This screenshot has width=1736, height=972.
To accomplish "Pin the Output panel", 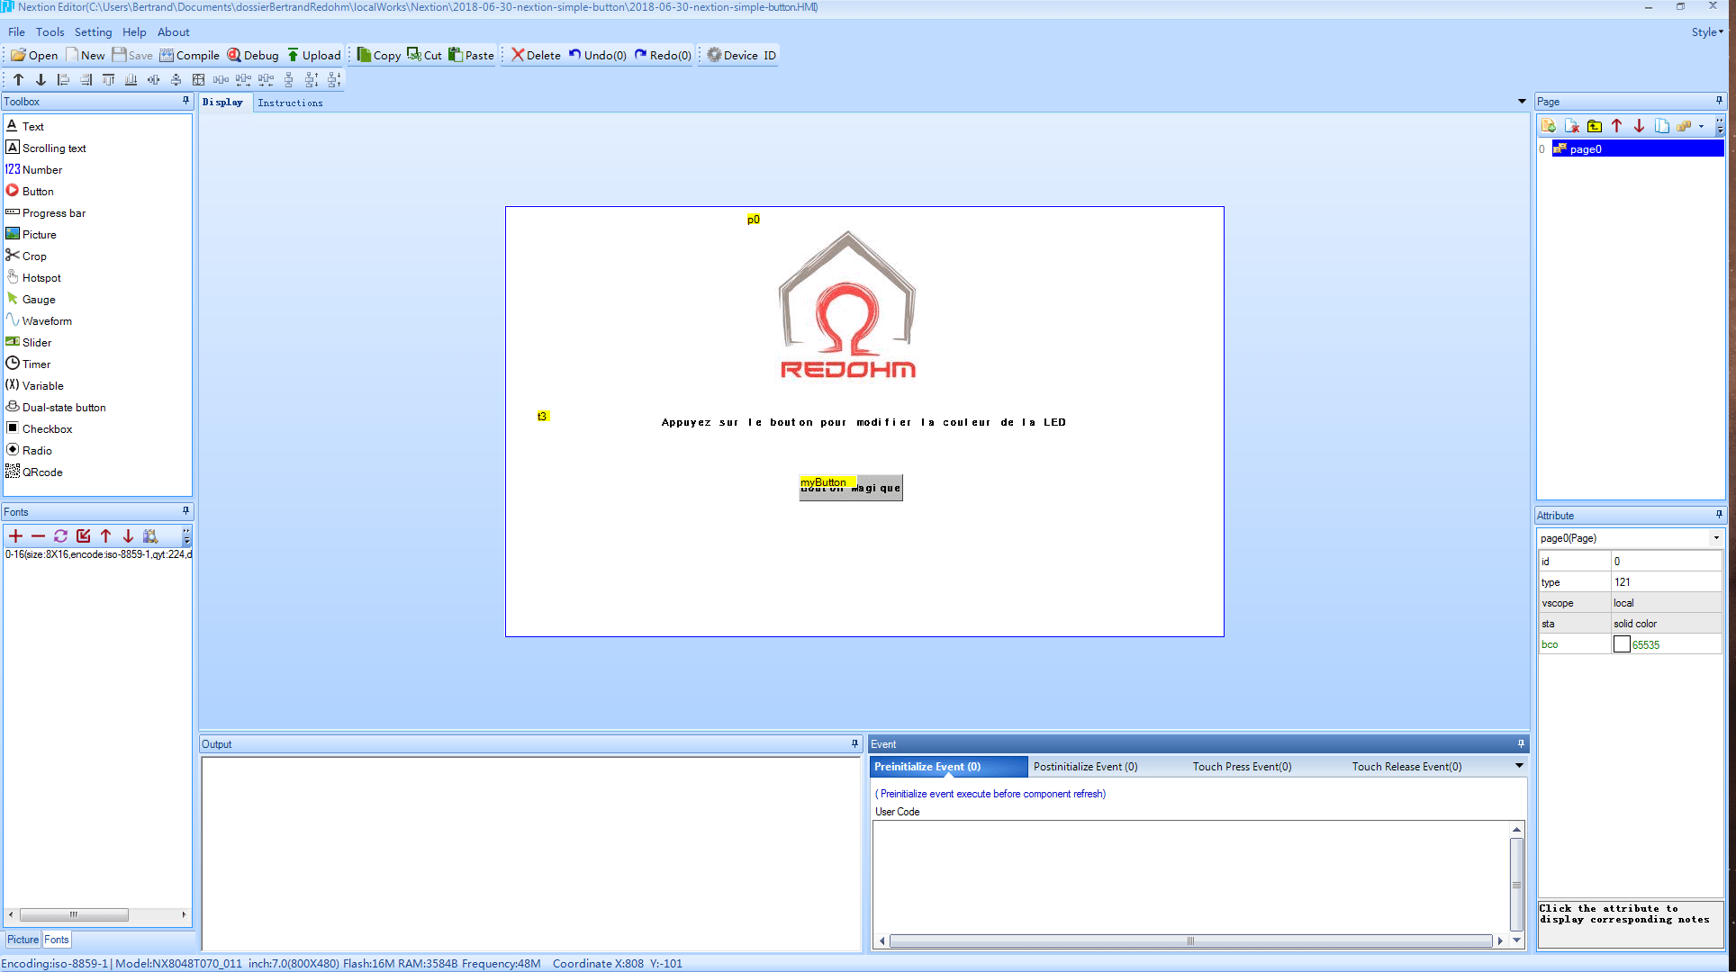I will 854,743.
